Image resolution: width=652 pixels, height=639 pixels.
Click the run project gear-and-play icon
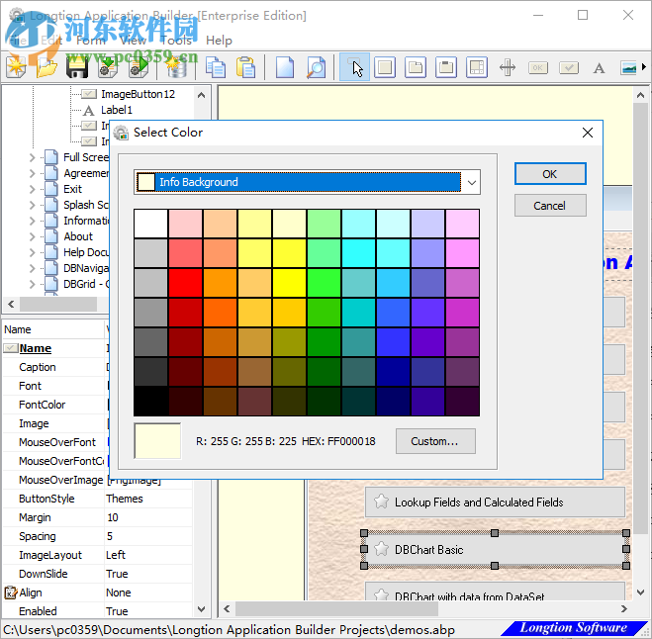(x=139, y=67)
